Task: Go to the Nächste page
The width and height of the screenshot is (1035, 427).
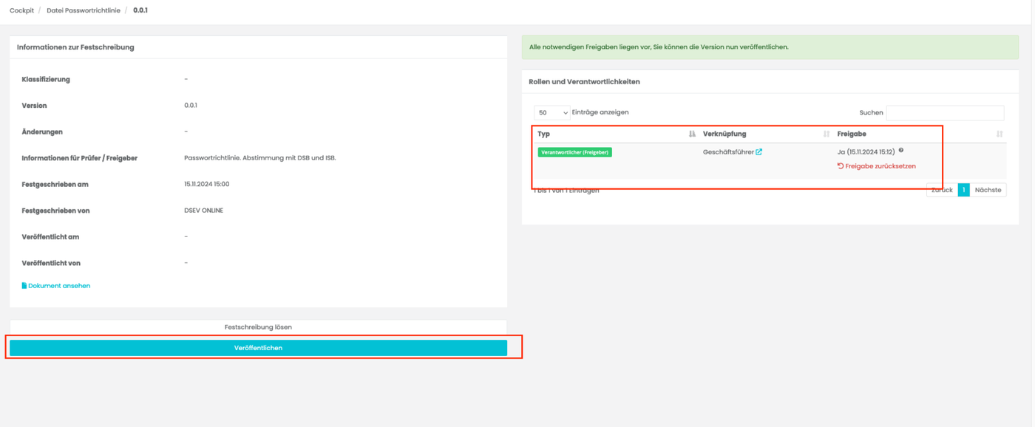Action: 988,190
